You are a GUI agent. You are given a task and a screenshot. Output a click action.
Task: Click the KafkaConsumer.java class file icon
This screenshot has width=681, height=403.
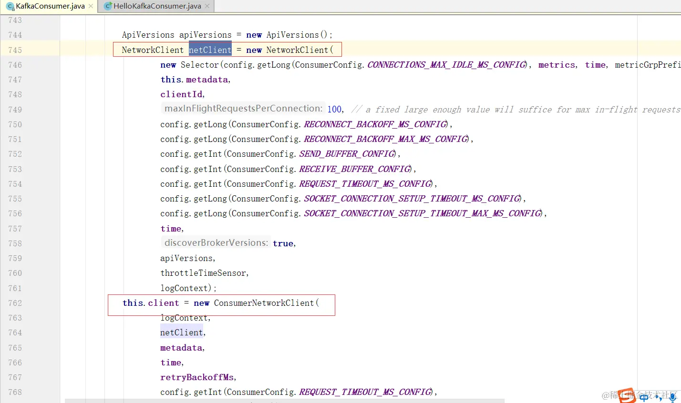[x=10, y=6]
